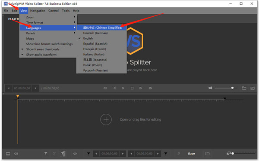
Task: Click the add marker funnel icon
Action: (x=46, y=154)
